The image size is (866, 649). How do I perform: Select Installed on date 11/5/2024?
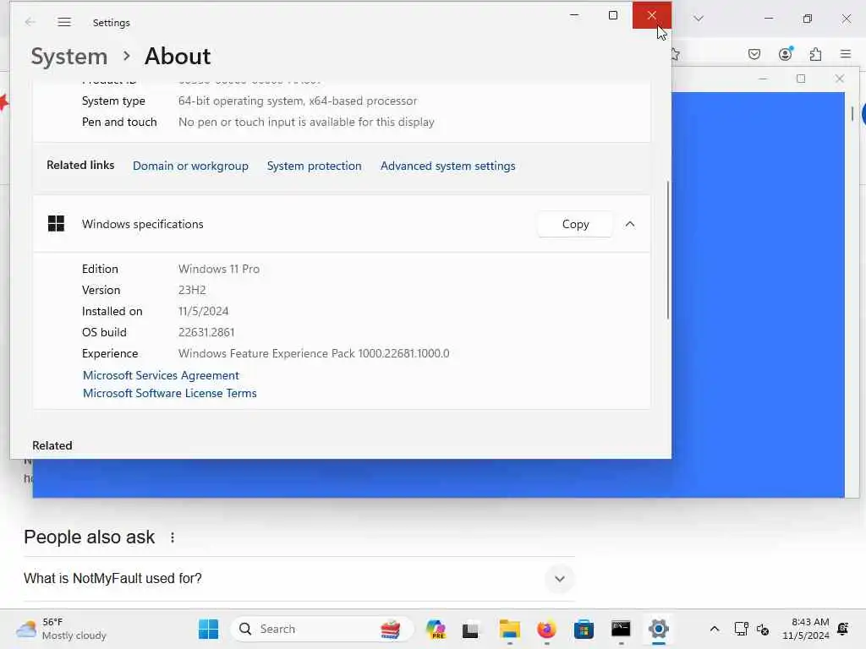click(203, 311)
